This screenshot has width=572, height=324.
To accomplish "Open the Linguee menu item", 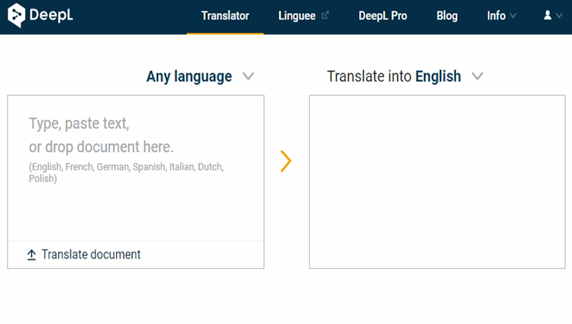I will click(x=297, y=16).
